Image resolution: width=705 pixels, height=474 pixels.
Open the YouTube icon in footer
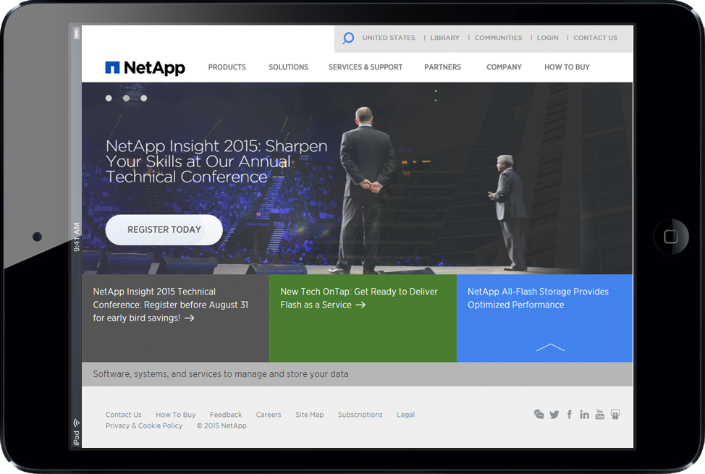(x=600, y=414)
